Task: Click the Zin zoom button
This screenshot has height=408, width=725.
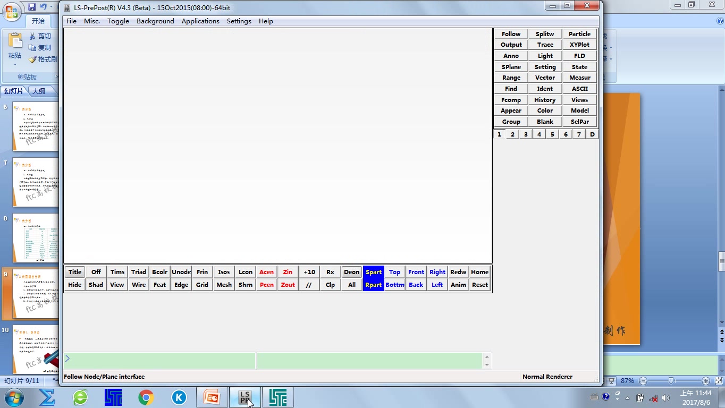Action: (288, 272)
